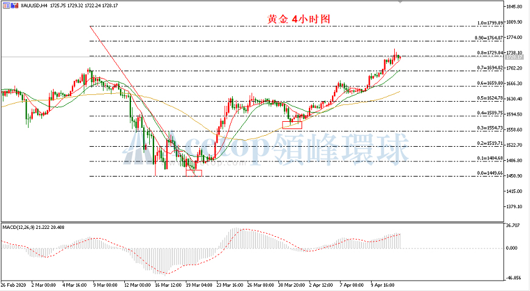530x291 pixels.
Task: Click MACD scale value 36.707
Action: (x=513, y=225)
